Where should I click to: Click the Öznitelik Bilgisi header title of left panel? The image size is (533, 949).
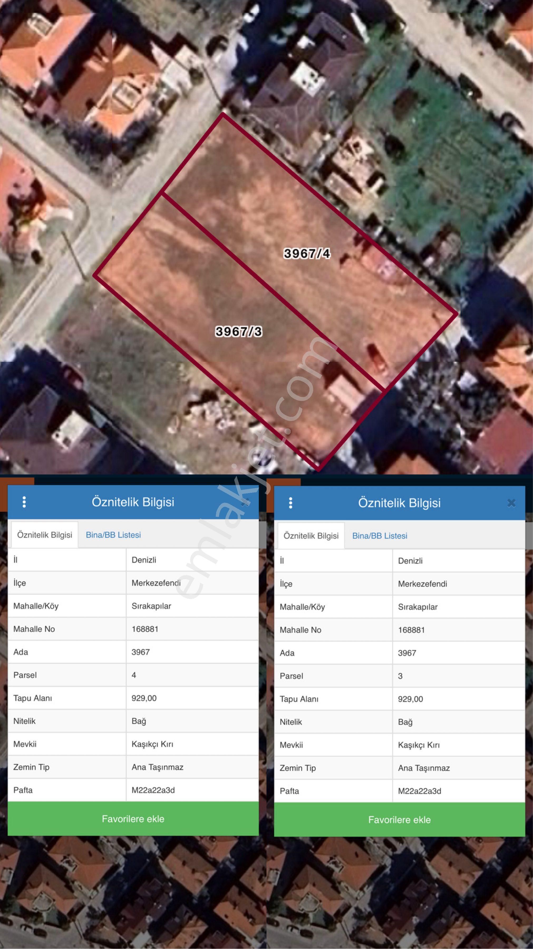133,502
